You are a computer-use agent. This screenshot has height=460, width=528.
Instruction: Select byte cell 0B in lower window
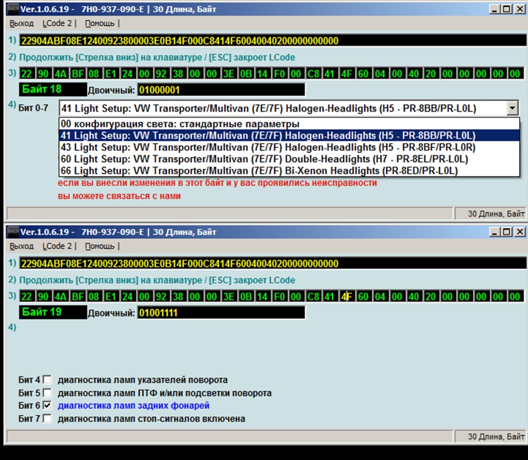pos(246,297)
